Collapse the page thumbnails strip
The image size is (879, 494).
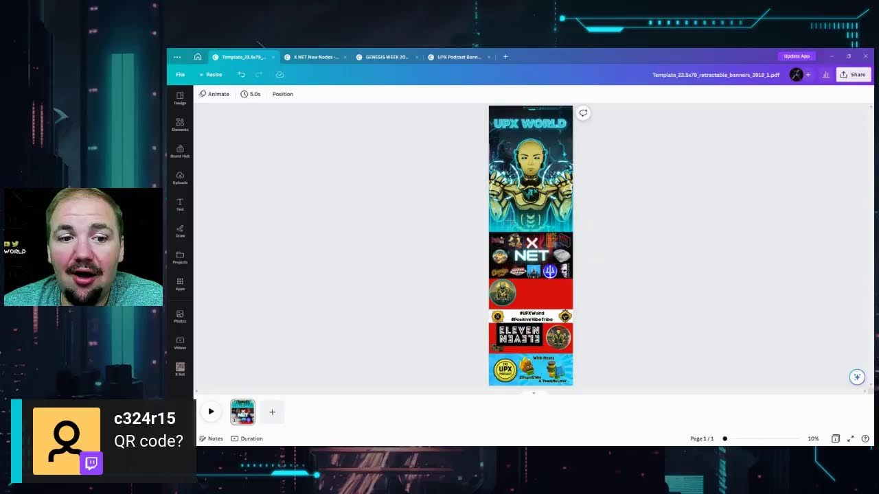pos(533,393)
